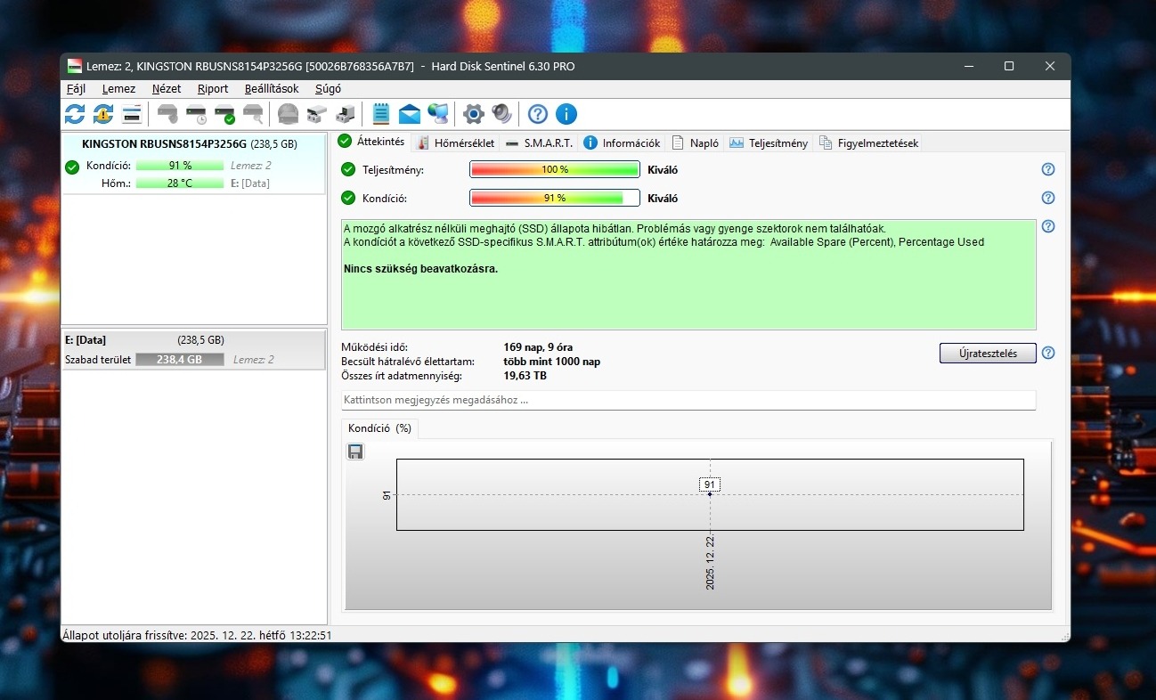Image resolution: width=1156 pixels, height=700 pixels.
Task: Select the KINGSTON RBUSNS8154P3256G disk entry
Action: pos(193,163)
